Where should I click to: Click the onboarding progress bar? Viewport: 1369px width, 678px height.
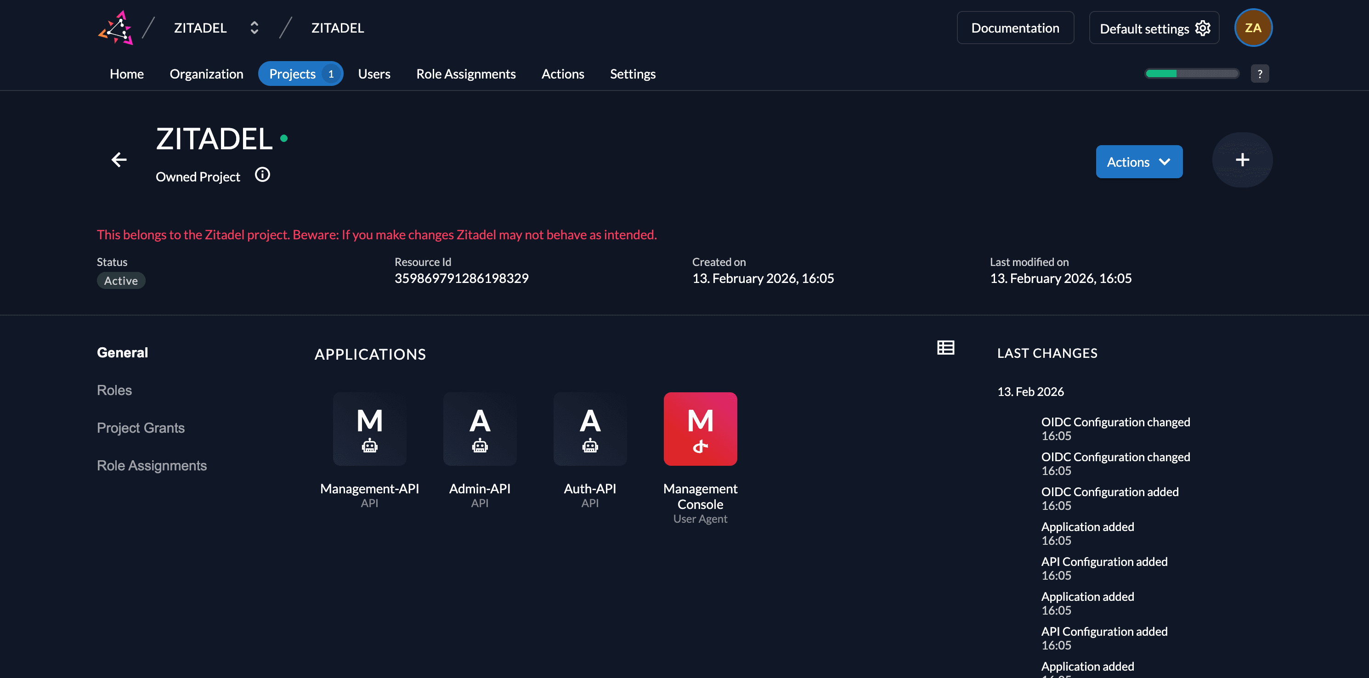[x=1192, y=74]
